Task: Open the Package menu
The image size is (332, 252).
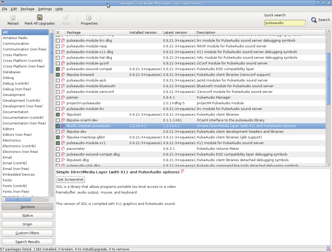Action: (x=27, y=9)
